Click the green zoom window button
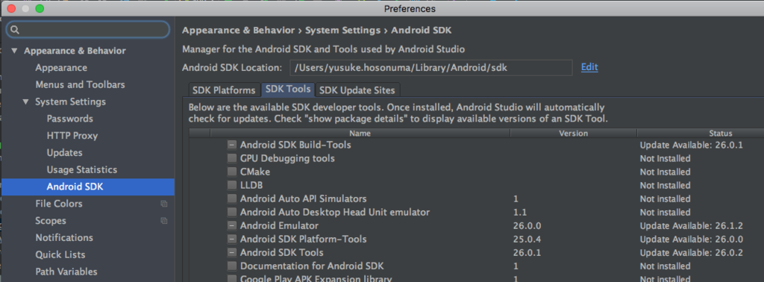Viewport: 764px width, 282px height. (40, 8)
